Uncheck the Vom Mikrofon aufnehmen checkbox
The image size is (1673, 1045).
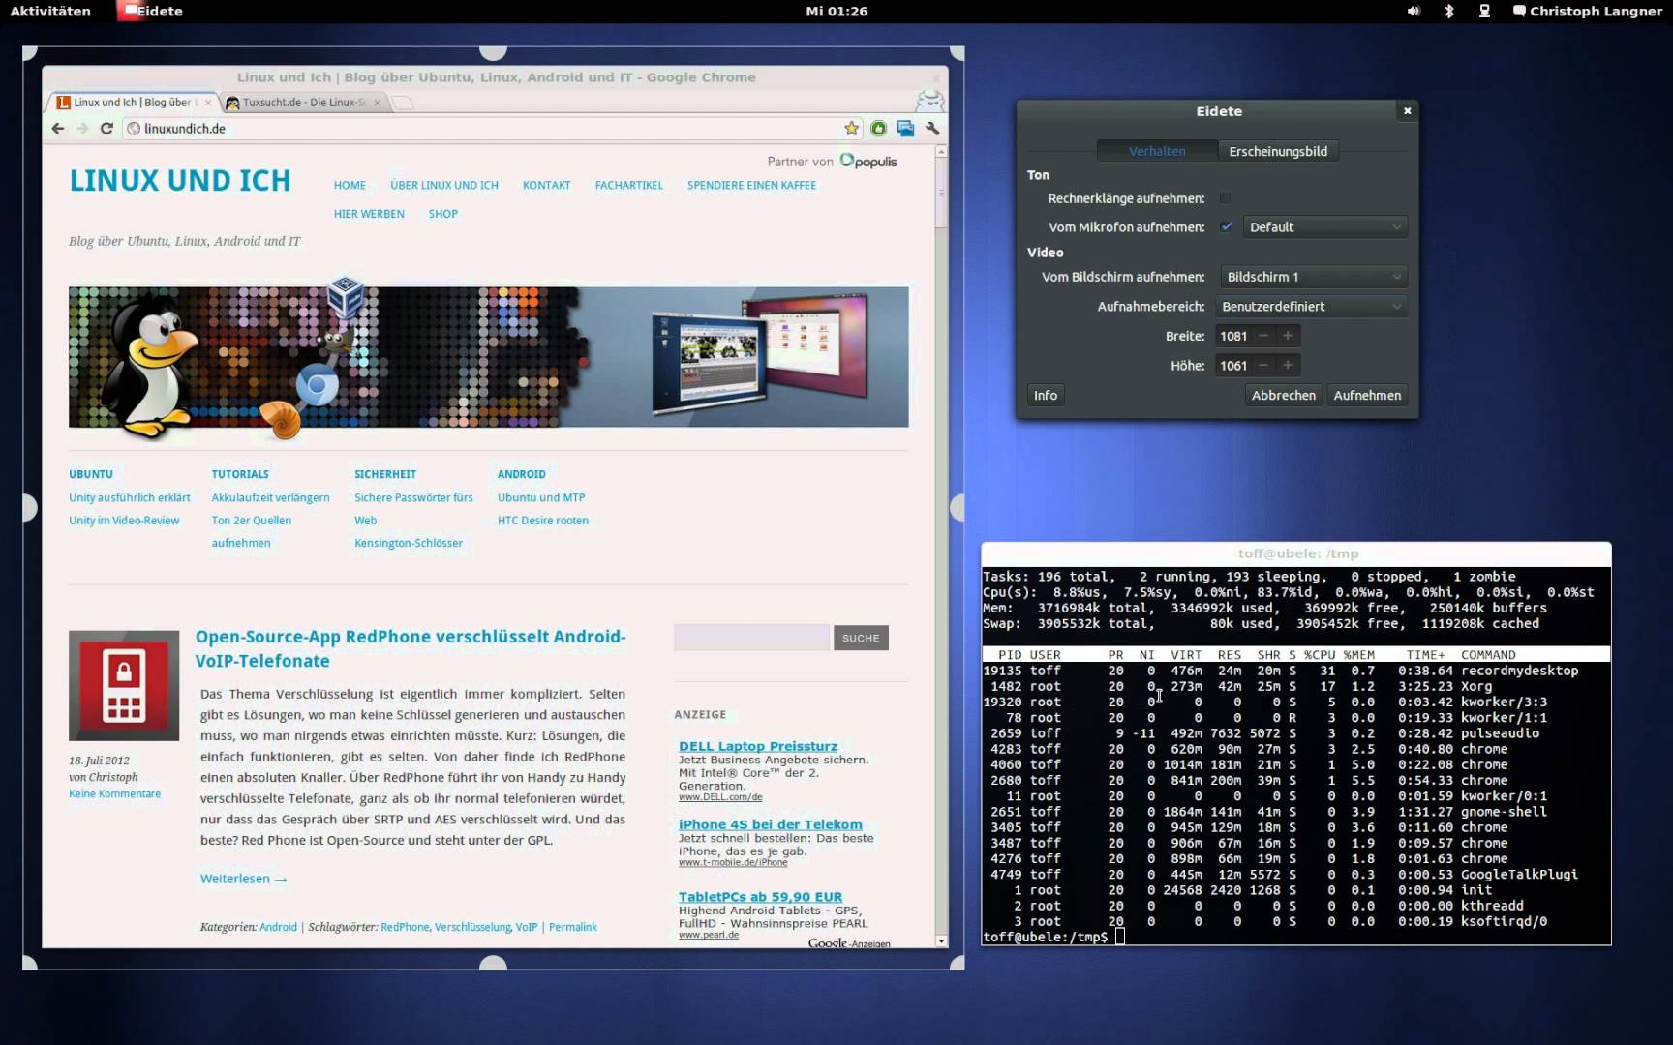[x=1226, y=226]
